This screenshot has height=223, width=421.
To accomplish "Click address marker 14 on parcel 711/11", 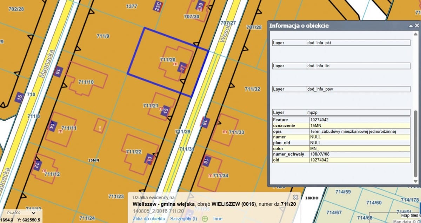I will [53, 125].
